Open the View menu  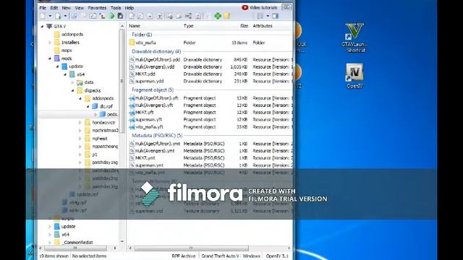coord(79,8)
